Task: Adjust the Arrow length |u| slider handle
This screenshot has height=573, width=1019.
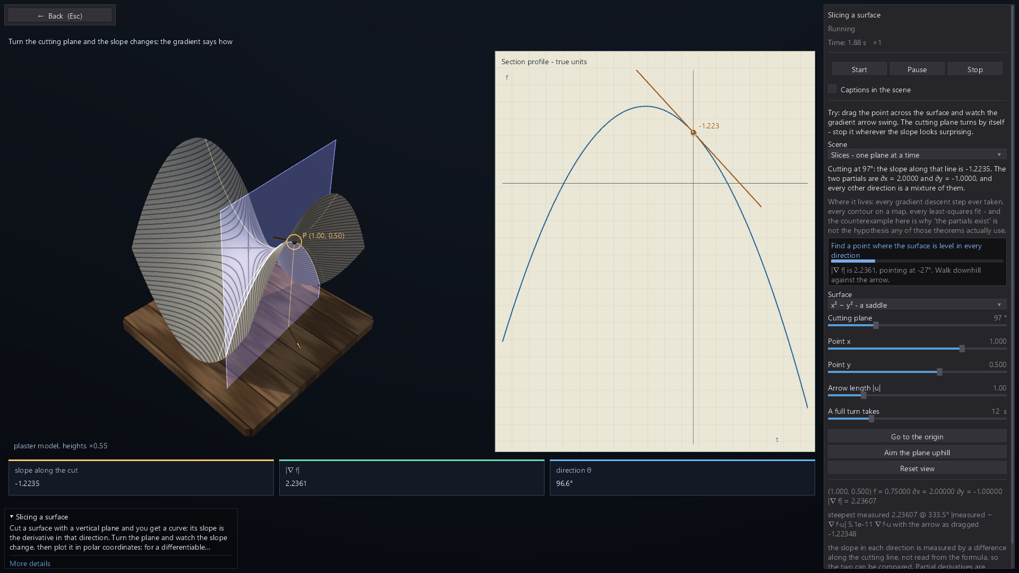Action: pyautogui.click(x=863, y=395)
